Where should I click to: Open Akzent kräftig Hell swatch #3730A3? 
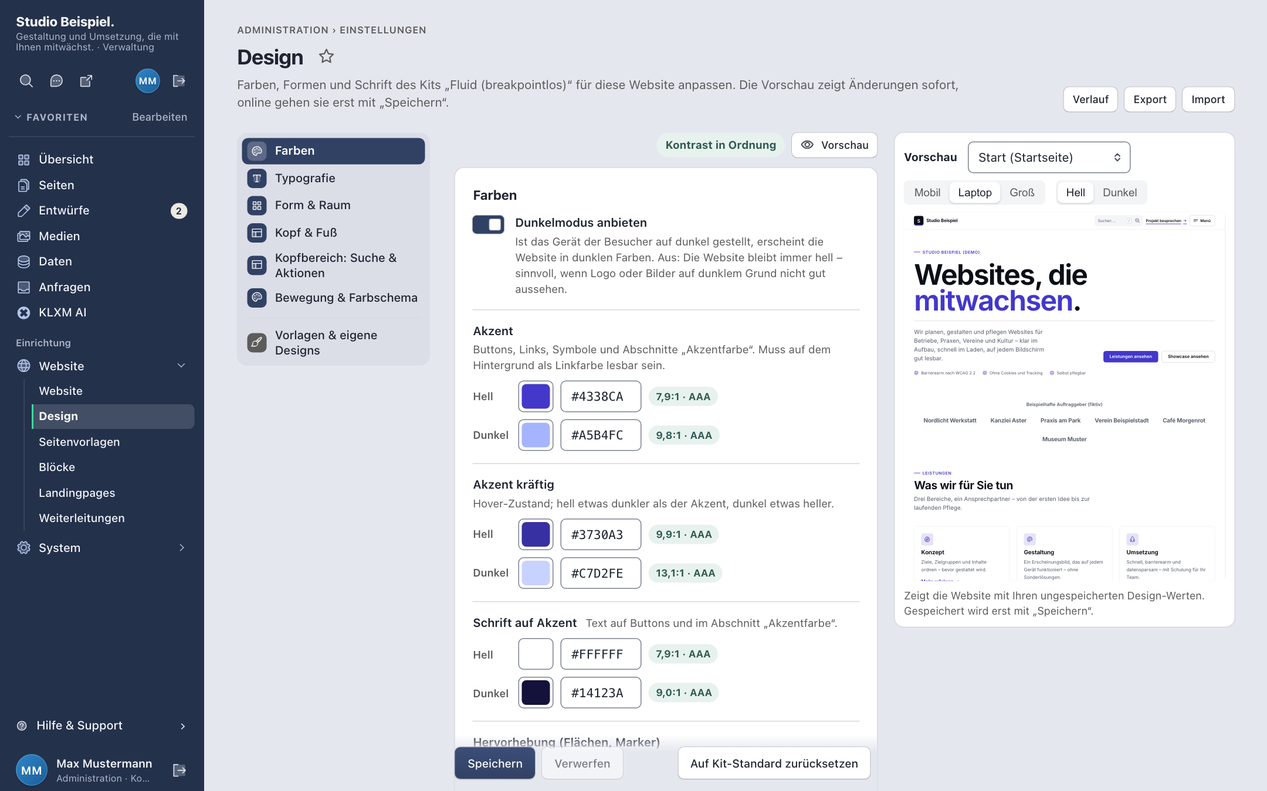click(x=536, y=534)
